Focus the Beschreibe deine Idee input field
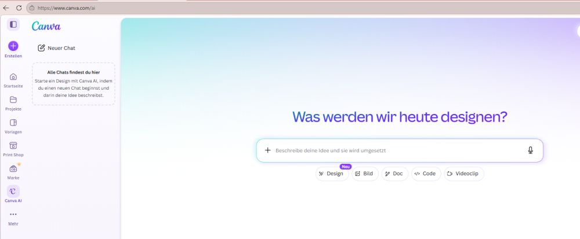Screen dimensions: 580x239 click(x=400, y=150)
